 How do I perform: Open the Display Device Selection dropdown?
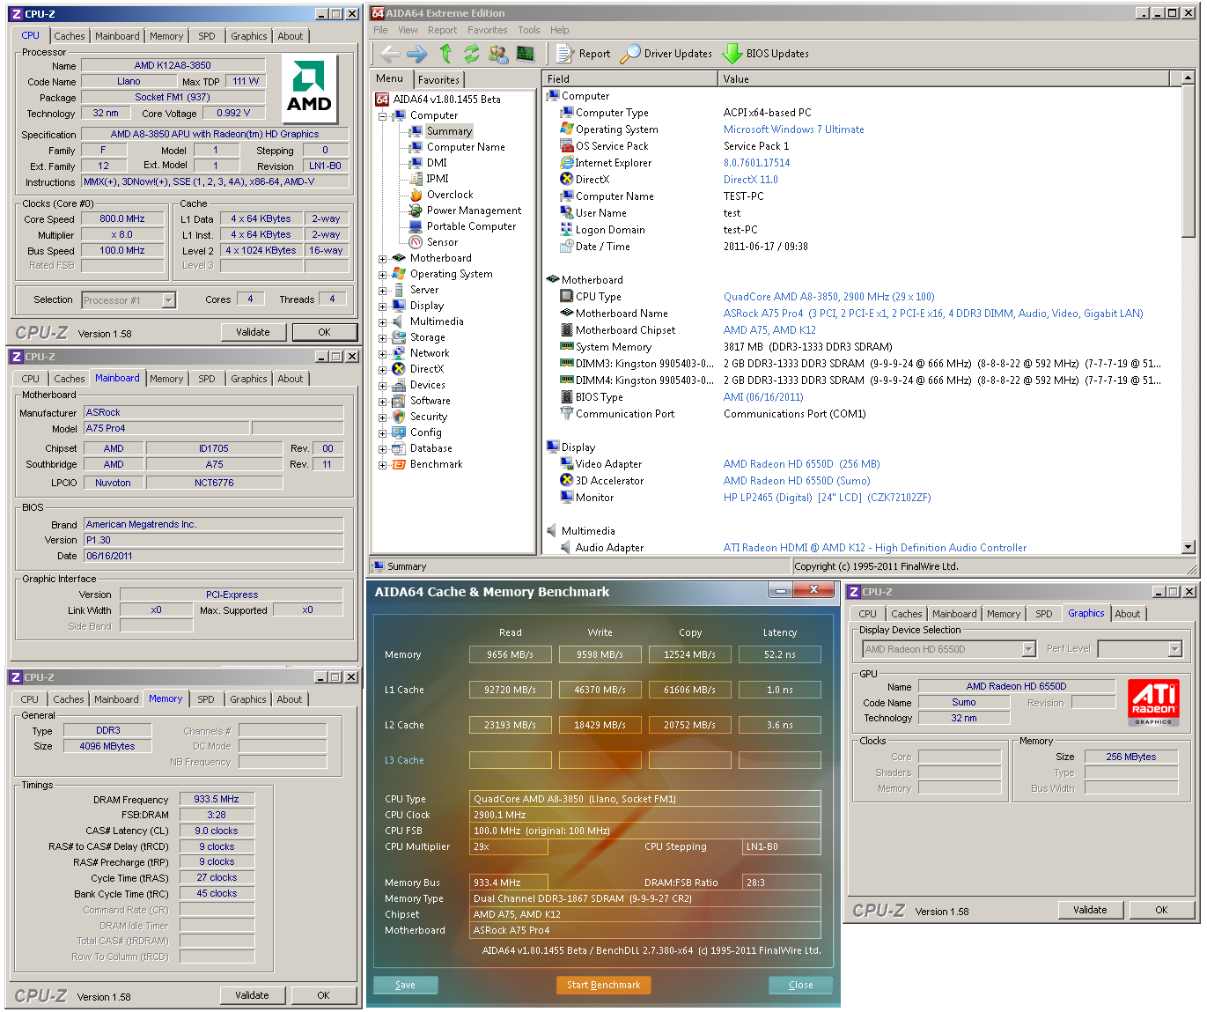(1028, 649)
